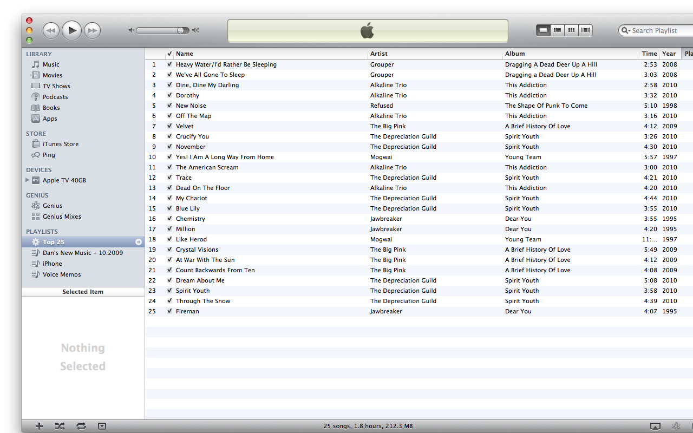Sort by Year column

click(x=670, y=54)
